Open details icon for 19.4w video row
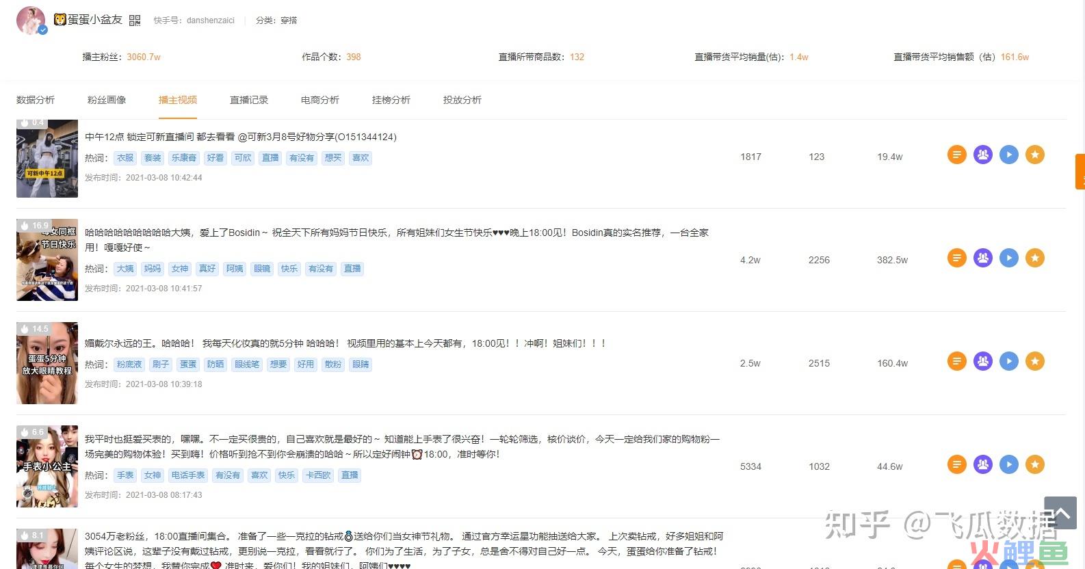Screen dimensions: 1085x569 tap(957, 155)
